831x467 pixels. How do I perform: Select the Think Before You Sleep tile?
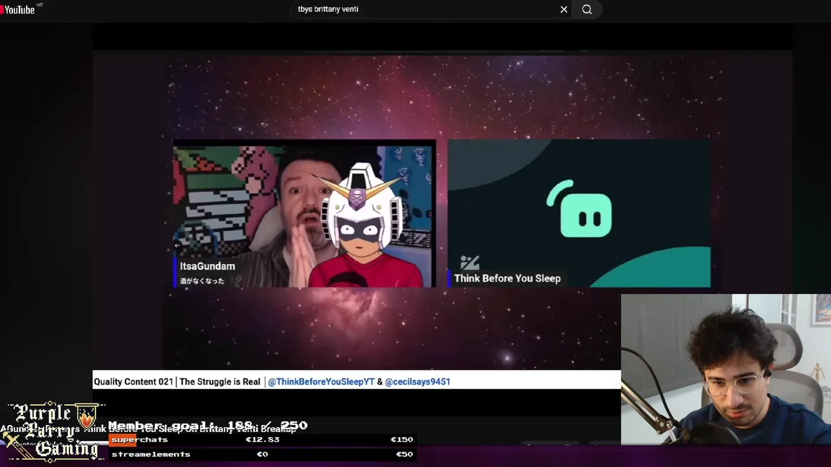point(578,213)
